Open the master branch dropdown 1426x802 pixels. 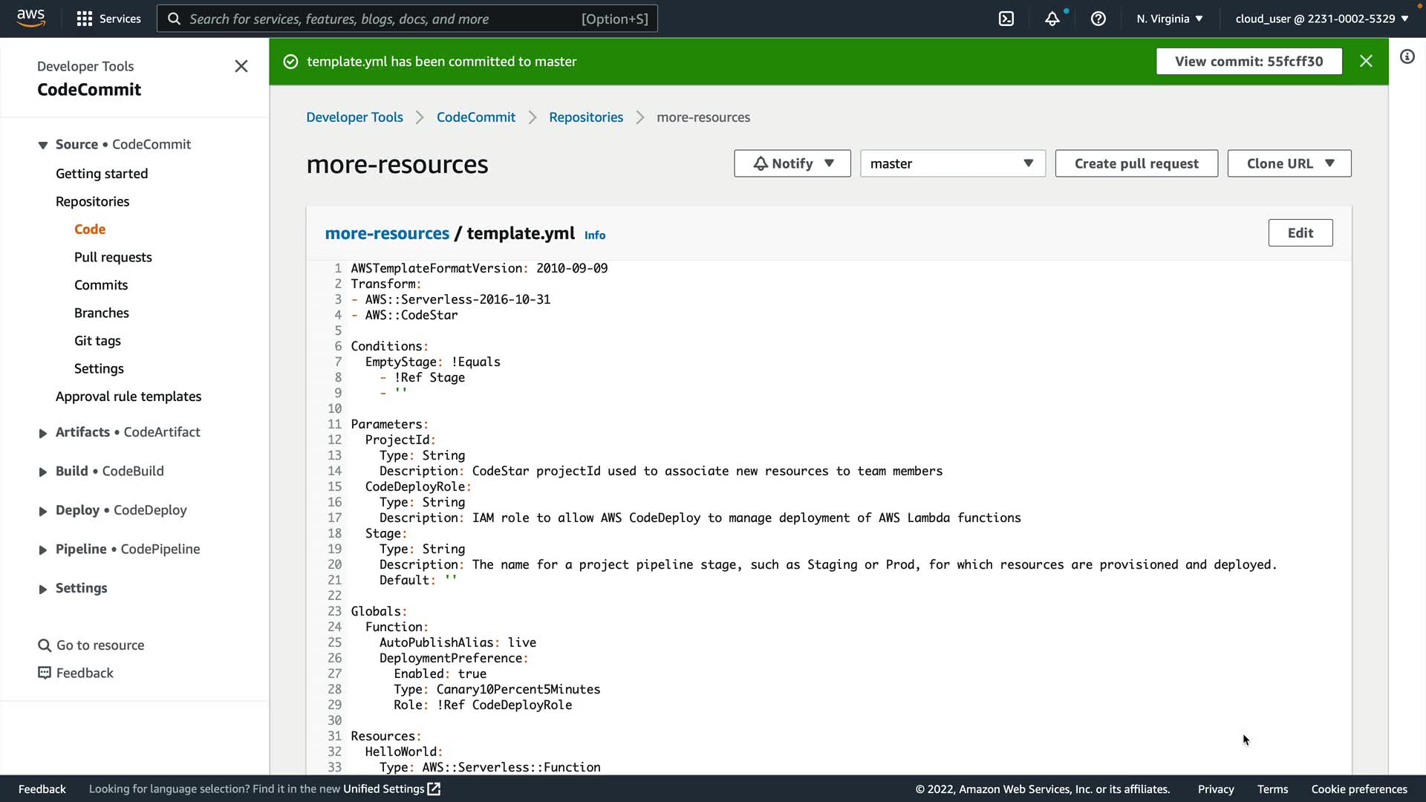[x=952, y=163]
